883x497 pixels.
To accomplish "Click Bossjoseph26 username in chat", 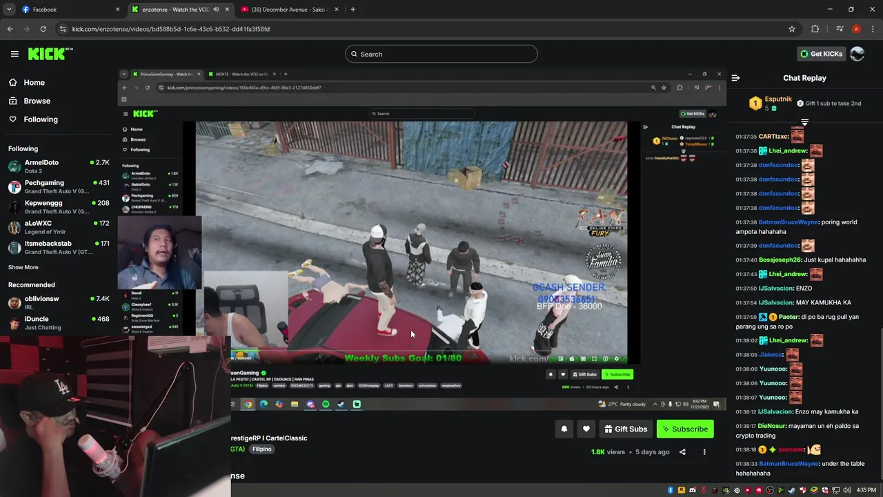I will (780, 260).
